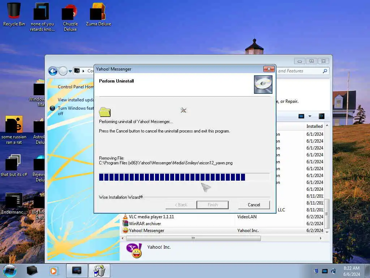Click the greyed Back button in uninstall dialog
The width and height of the screenshot is (370, 278).
pos(181,205)
